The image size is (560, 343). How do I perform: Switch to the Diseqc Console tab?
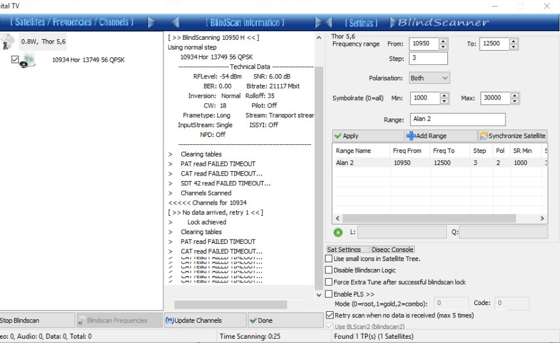click(x=392, y=249)
